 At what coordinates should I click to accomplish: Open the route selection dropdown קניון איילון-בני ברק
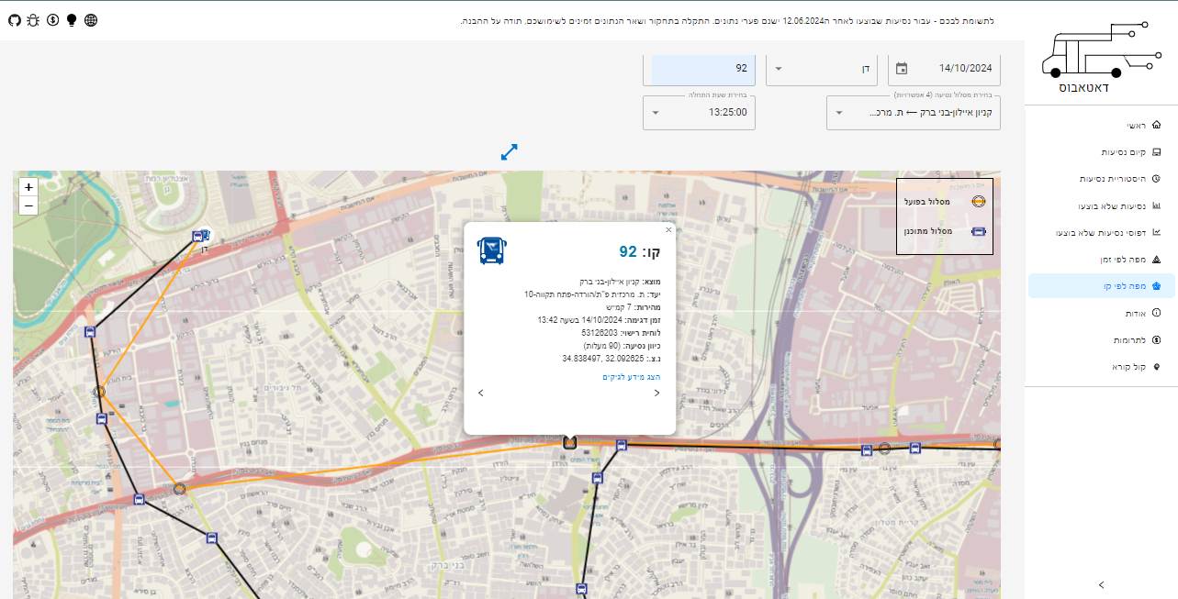914,113
